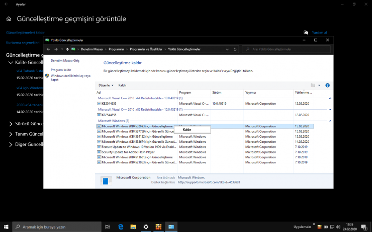Collapse the Visual C++ 2010 x86 group
This screenshot has height=232, width=372.
330,110
